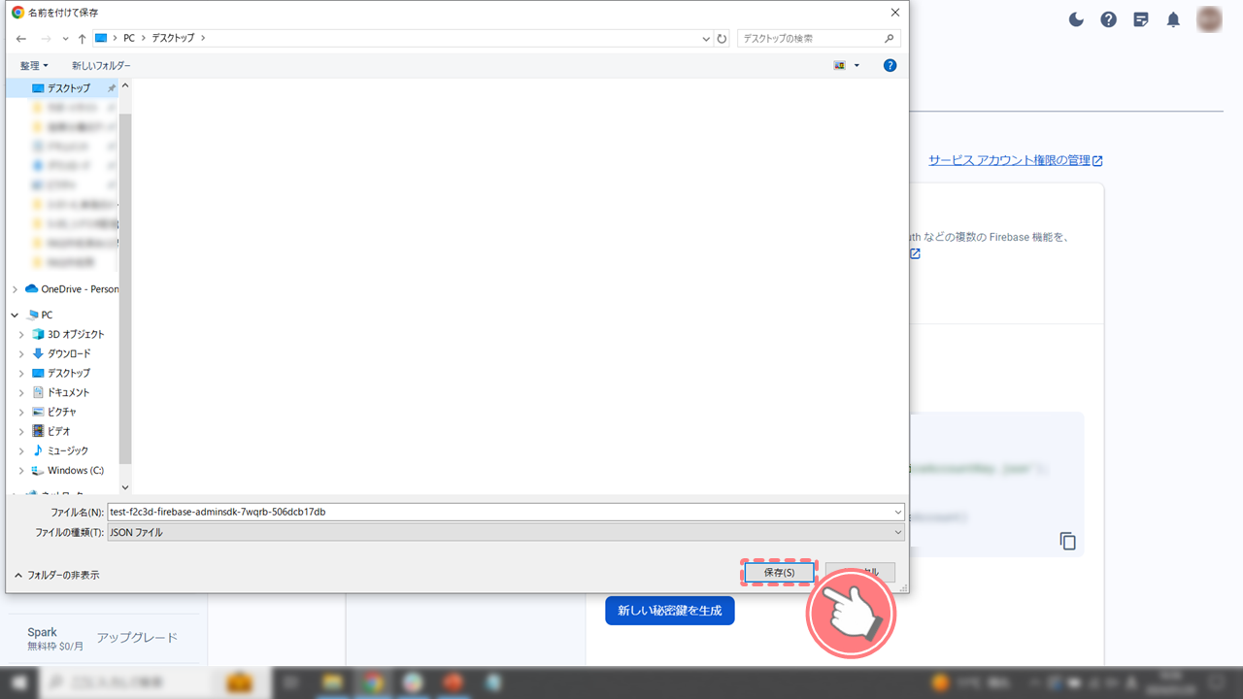Viewport: 1243px width, 699px height.
Task: Select ドキュメント in the tree
Action: (x=60, y=392)
